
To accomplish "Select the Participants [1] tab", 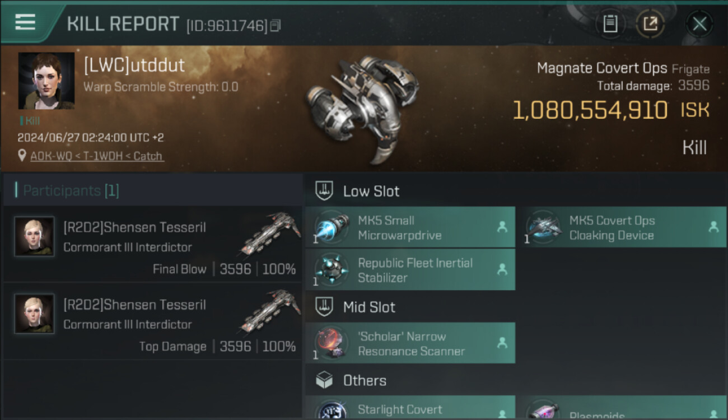I will [71, 191].
